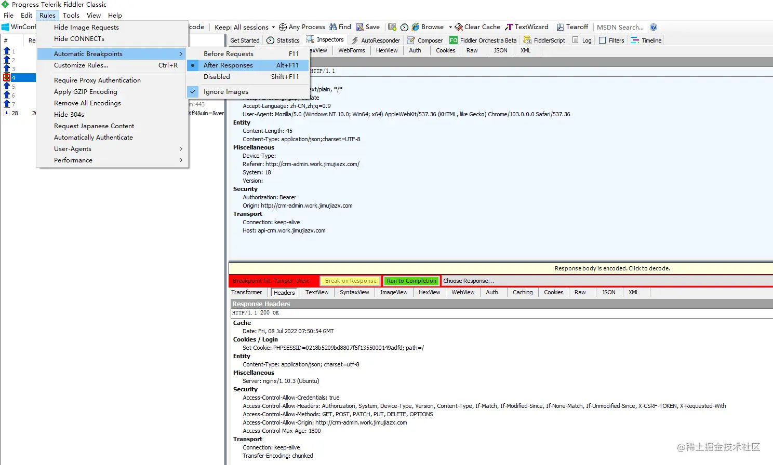Image resolution: width=773 pixels, height=465 pixels.
Task: Toggle Hide Image Requests rule
Action: pyautogui.click(x=112, y=28)
